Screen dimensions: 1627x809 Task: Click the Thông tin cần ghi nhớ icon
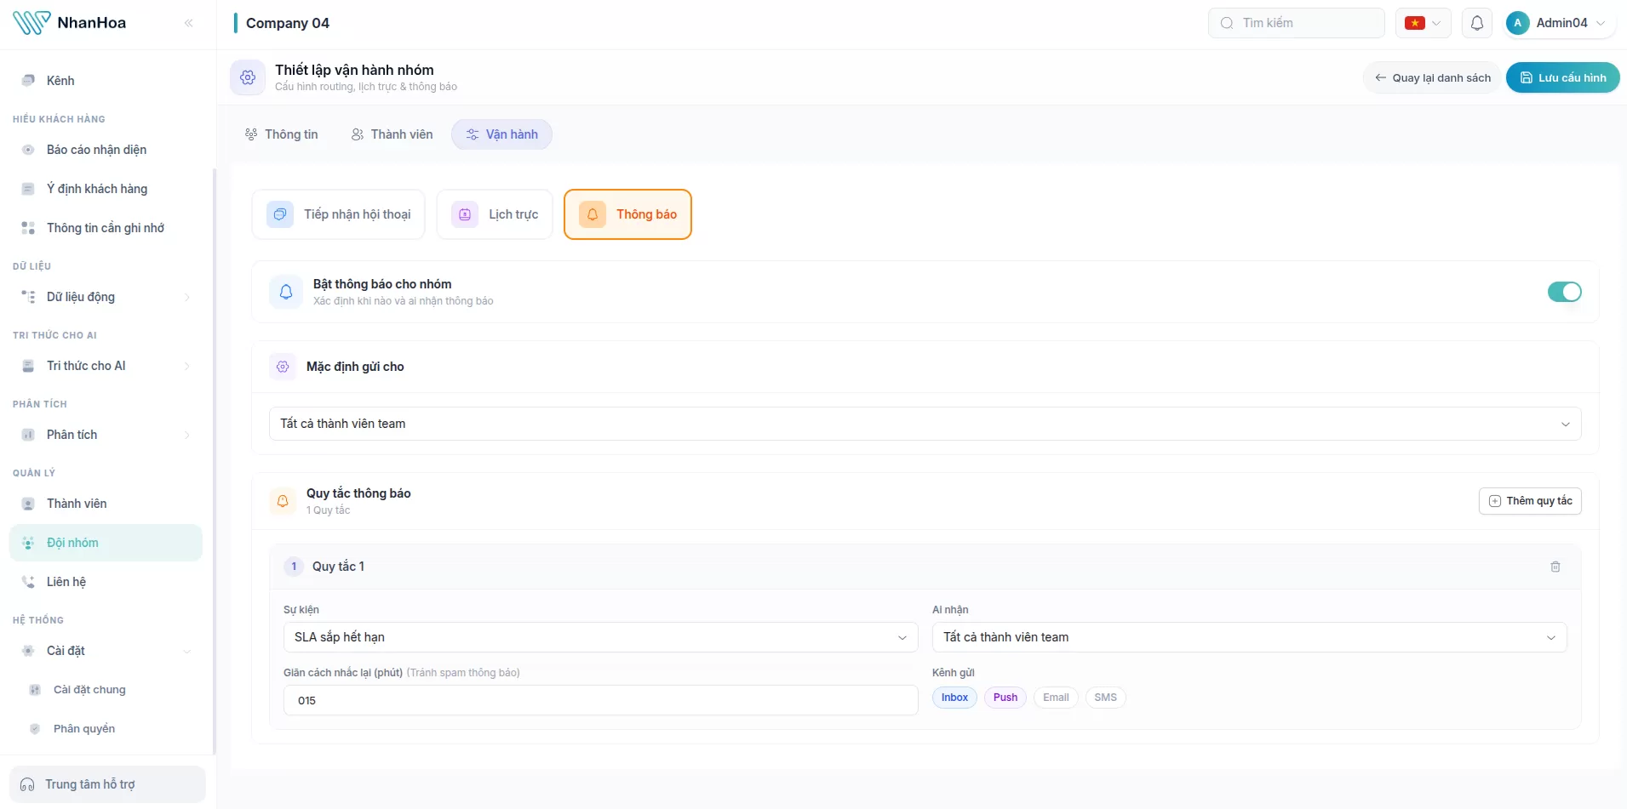pos(28,228)
